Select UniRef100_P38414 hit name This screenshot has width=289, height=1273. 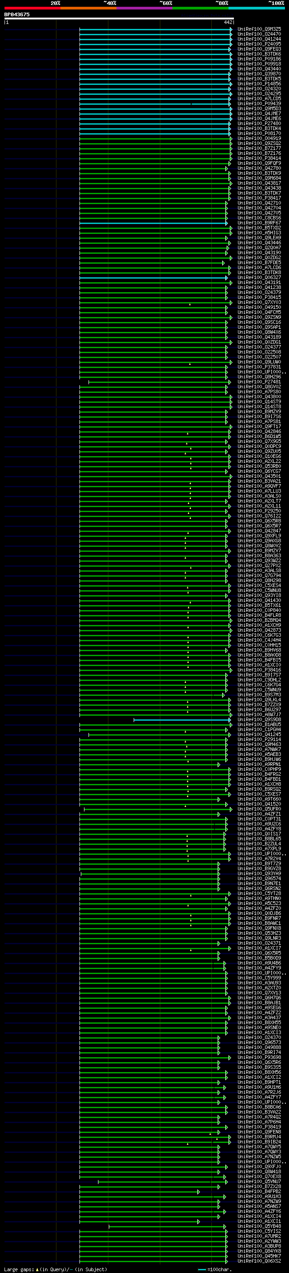(259, 158)
